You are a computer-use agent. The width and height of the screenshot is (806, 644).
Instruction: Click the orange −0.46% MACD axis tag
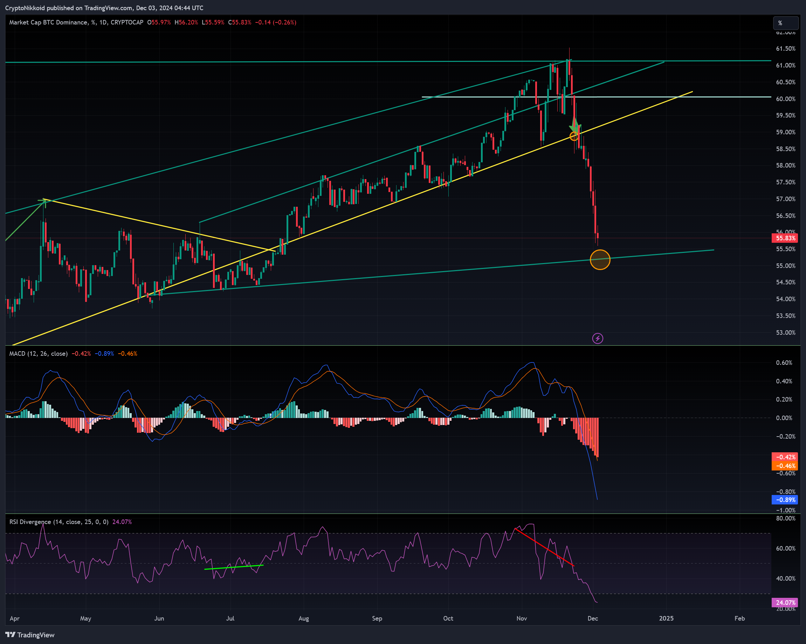coord(785,466)
